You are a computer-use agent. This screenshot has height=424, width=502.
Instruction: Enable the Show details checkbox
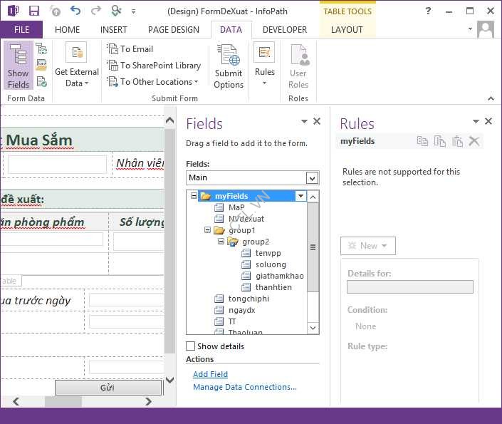(191, 346)
